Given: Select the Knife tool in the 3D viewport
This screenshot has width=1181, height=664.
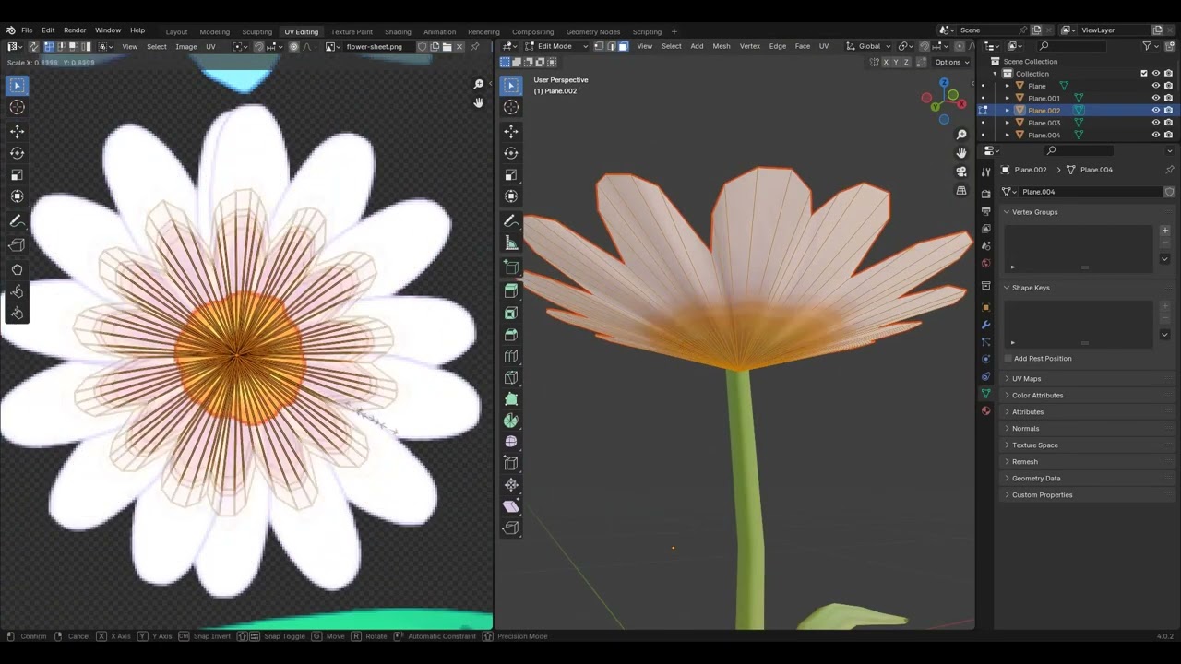Looking at the screenshot, I should coord(511,377).
